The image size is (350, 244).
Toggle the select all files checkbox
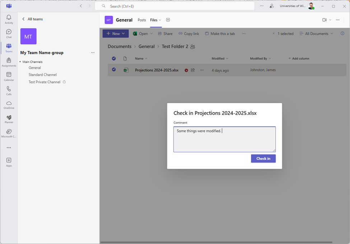tap(114, 58)
